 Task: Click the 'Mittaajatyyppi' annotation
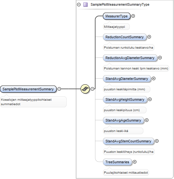tap(116, 27)
